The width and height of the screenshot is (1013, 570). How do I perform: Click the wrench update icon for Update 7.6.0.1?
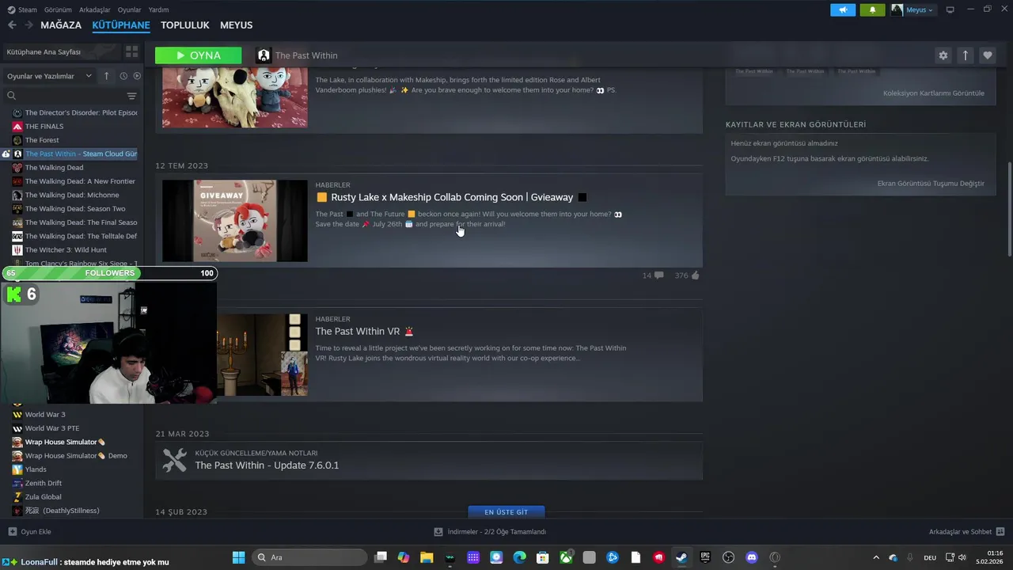174,460
